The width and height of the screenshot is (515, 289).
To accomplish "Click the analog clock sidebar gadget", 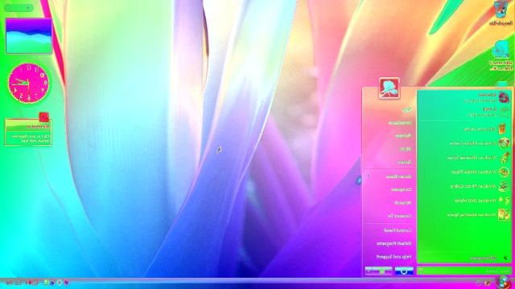I will pyautogui.click(x=29, y=83).
